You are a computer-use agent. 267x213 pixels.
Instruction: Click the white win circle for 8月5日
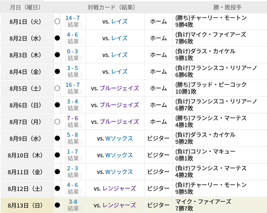[x=57, y=88]
